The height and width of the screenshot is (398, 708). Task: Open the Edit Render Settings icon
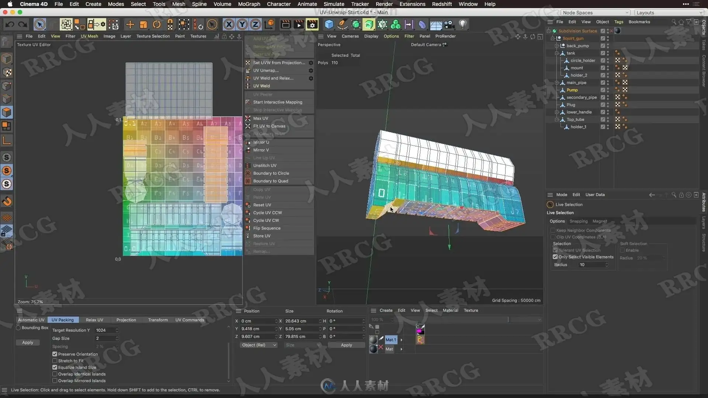click(312, 25)
